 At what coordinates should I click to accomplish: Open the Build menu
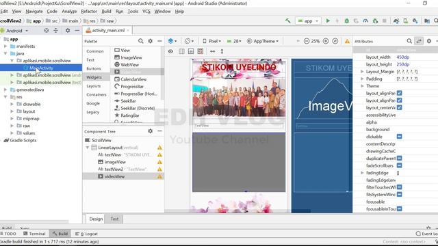pos(106,12)
